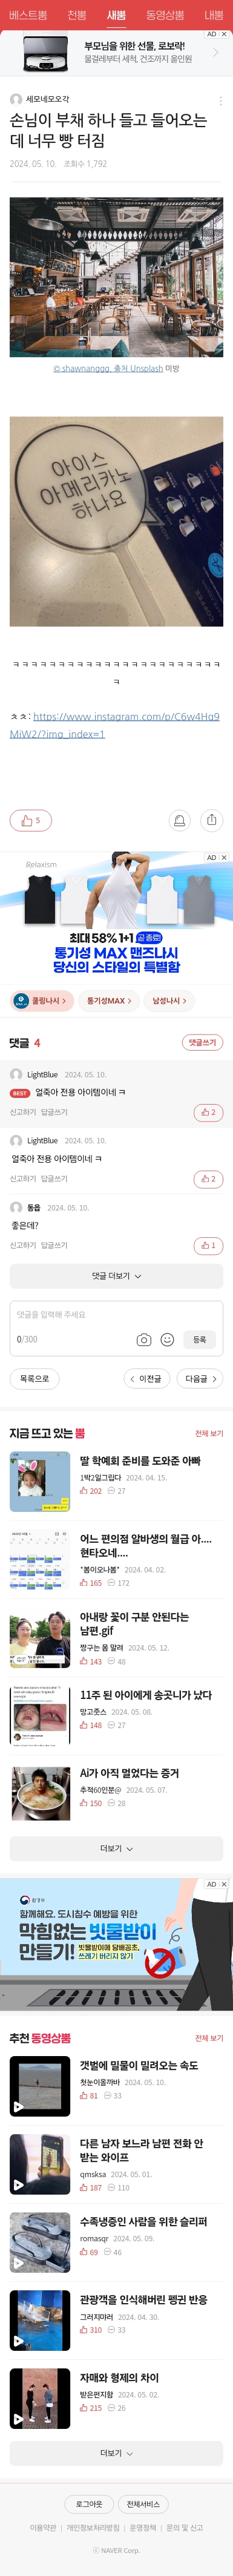
Task: Focus the comment input field
Action: point(116,1315)
